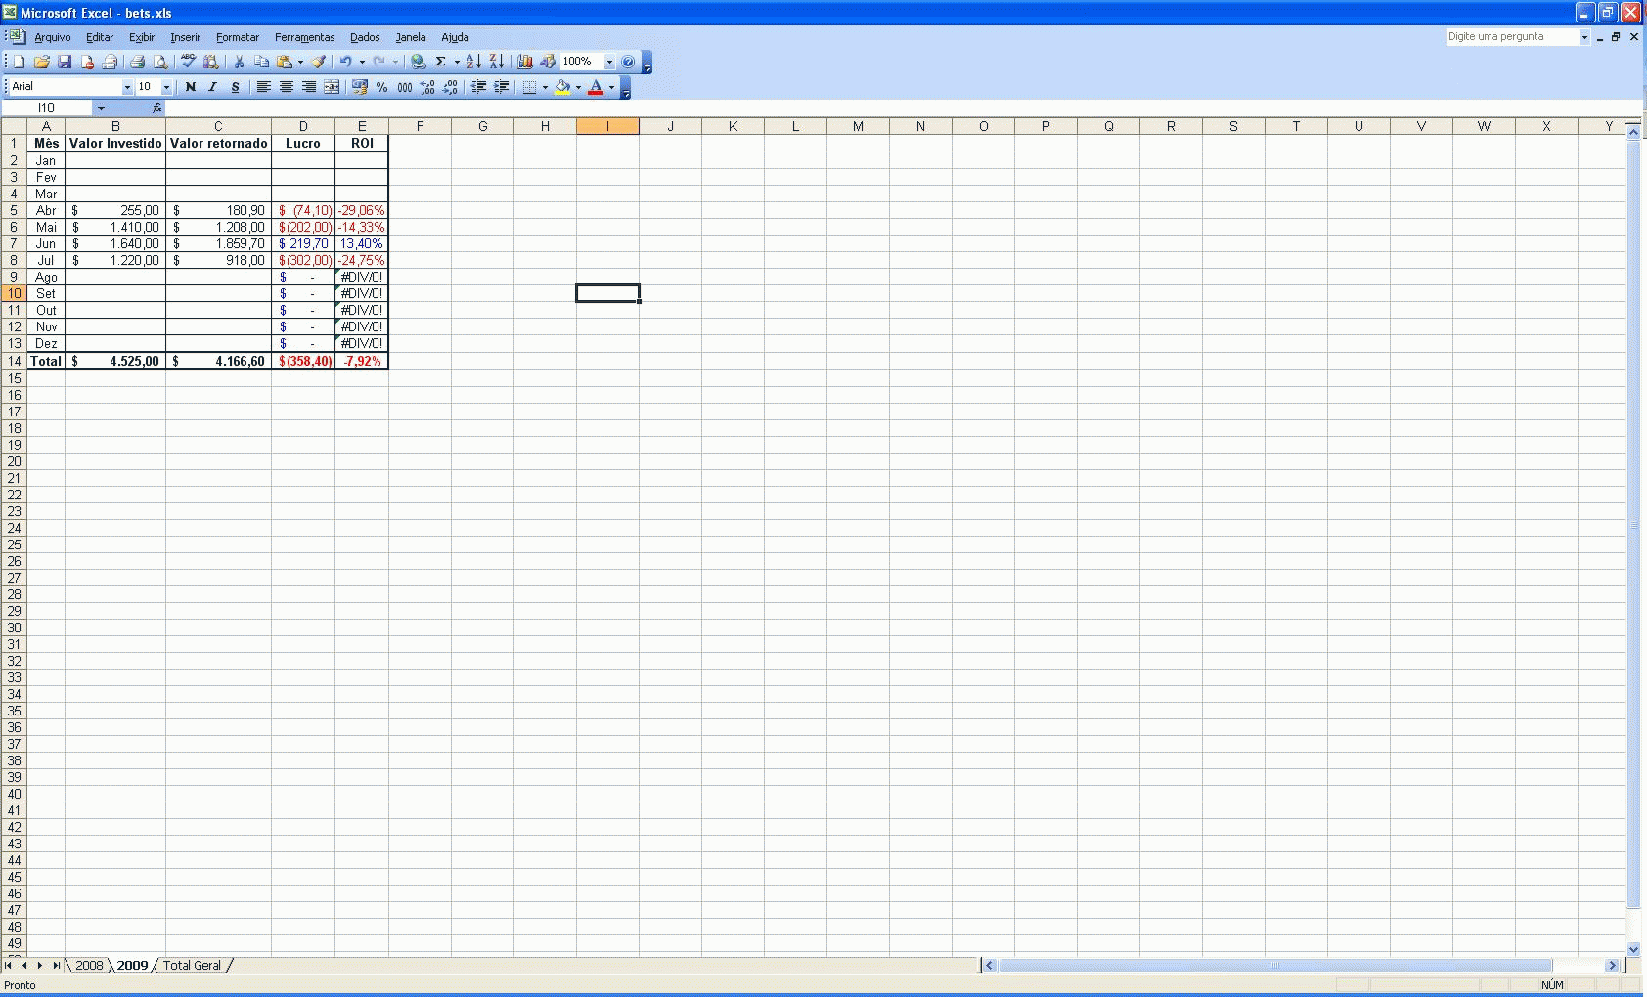Image resolution: width=1647 pixels, height=997 pixels.
Task: Click the Paste clipboard icon
Action: pos(285,62)
